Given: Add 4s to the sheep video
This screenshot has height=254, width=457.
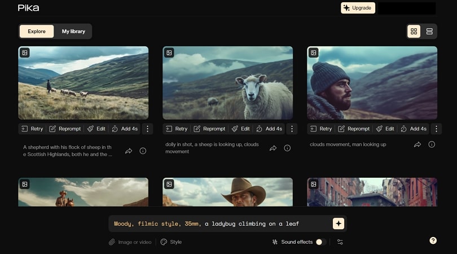Looking at the screenshot, I should (x=269, y=129).
